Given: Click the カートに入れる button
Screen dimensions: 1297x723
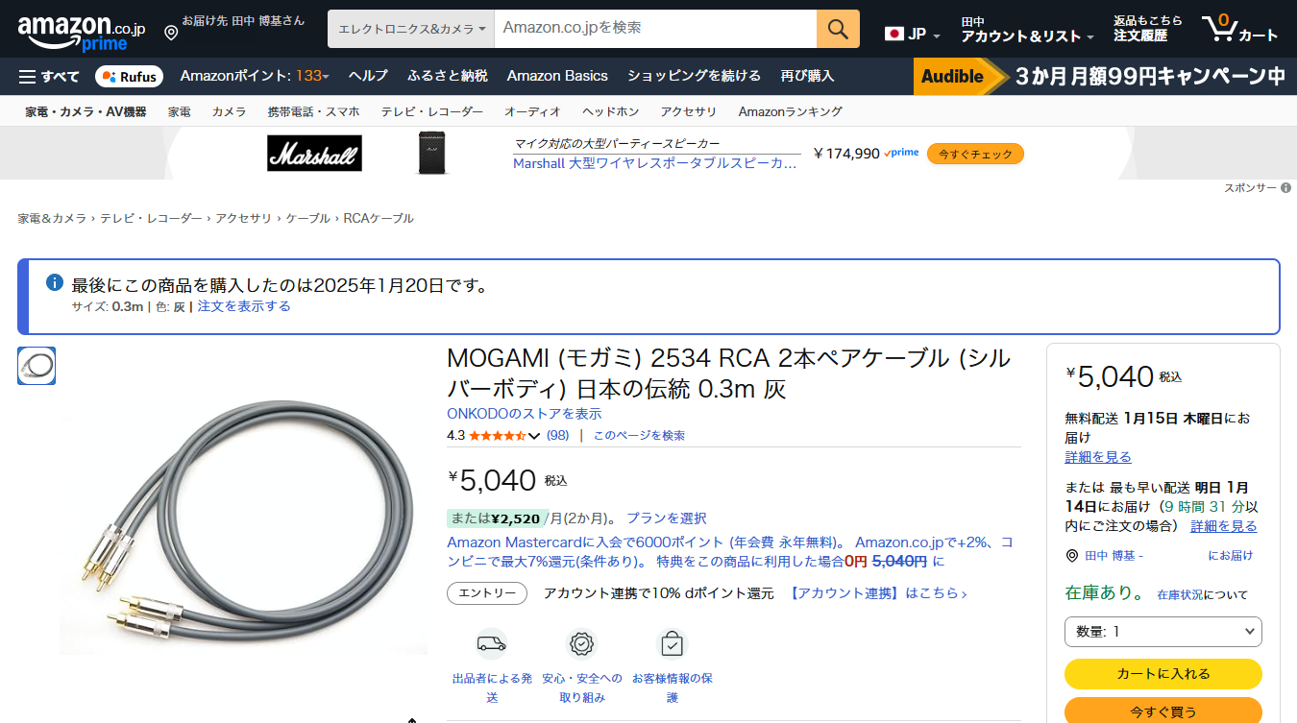Looking at the screenshot, I should click(1162, 674).
